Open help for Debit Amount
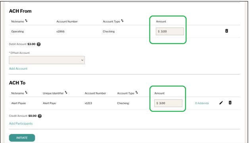 coord(38,44)
